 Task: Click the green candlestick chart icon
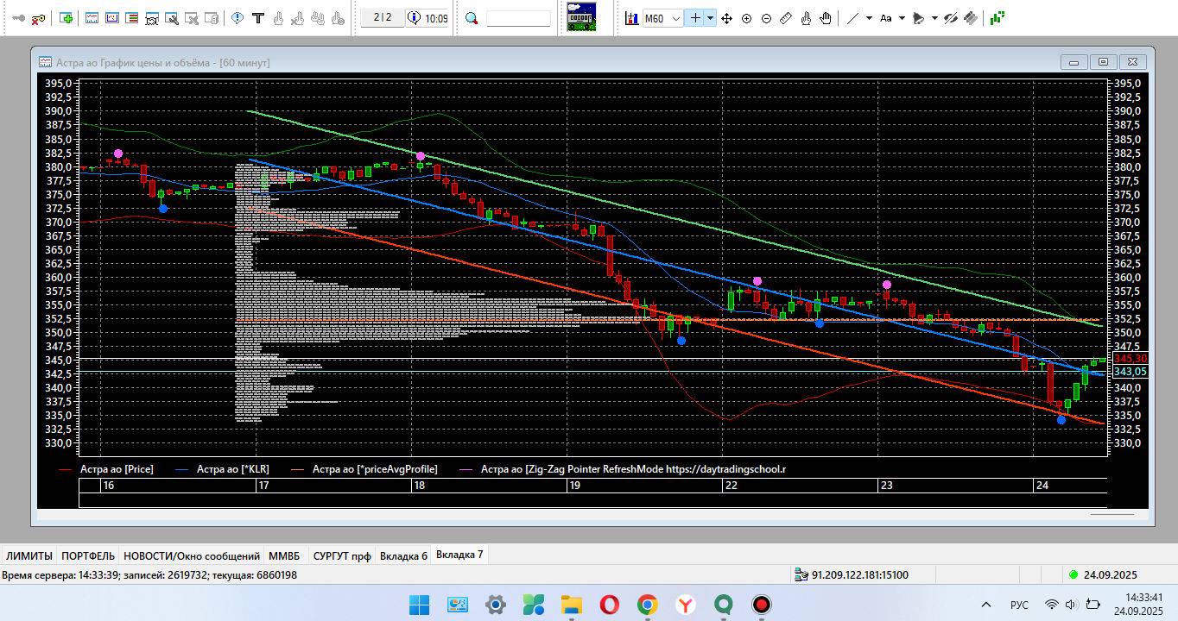[x=997, y=17]
